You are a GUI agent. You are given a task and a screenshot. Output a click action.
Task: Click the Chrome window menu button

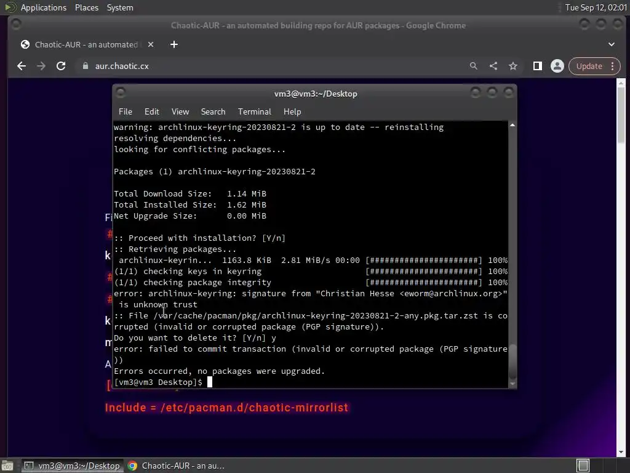pos(17,25)
